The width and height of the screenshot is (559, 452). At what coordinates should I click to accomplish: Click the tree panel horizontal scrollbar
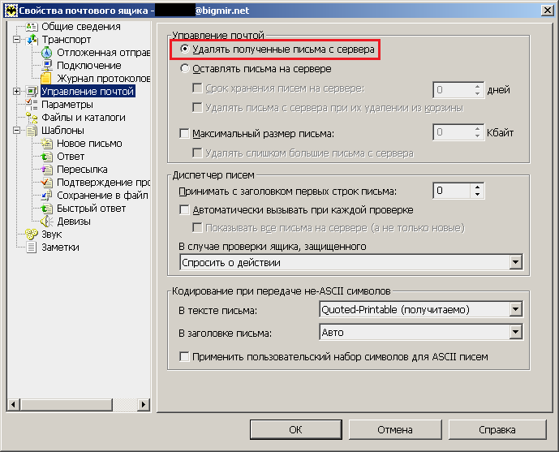tap(77, 404)
